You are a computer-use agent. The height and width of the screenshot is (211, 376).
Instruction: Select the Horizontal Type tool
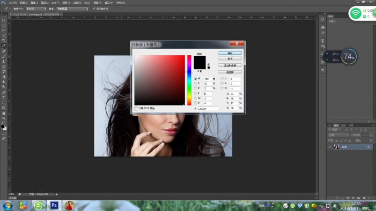(x=4, y=97)
